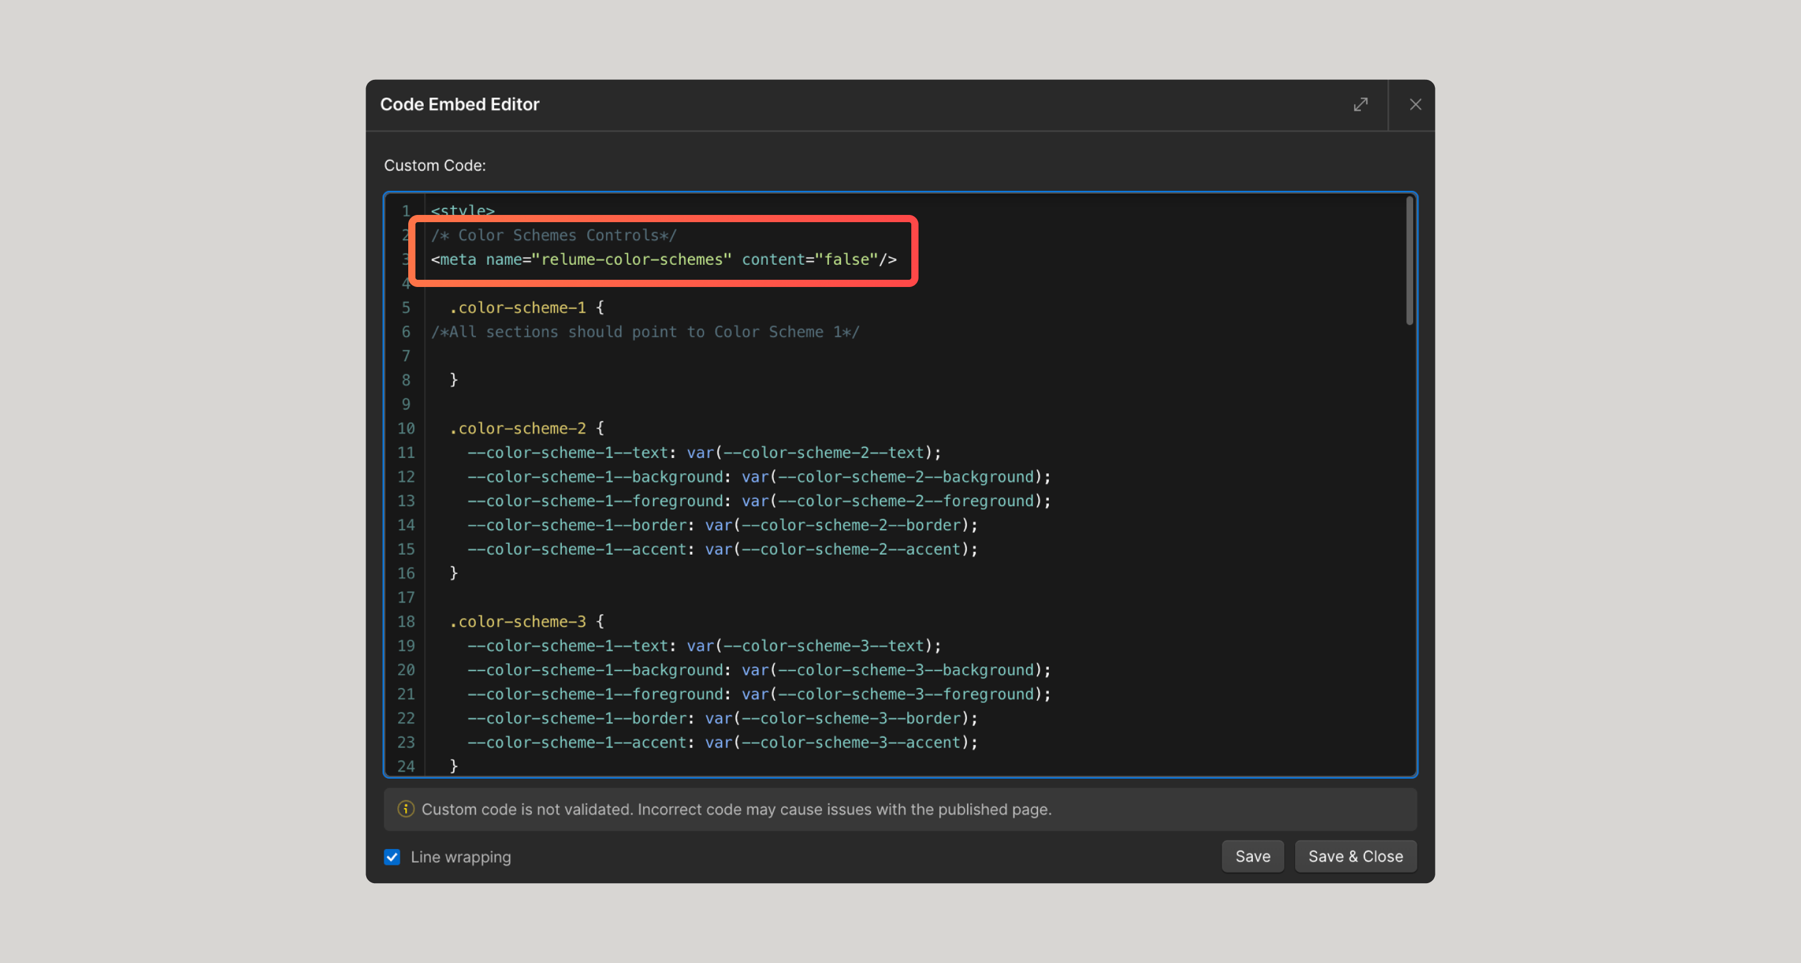Click the .color-scheme-3 selector on line 18
Screen dimensions: 1801x963
[517, 621]
